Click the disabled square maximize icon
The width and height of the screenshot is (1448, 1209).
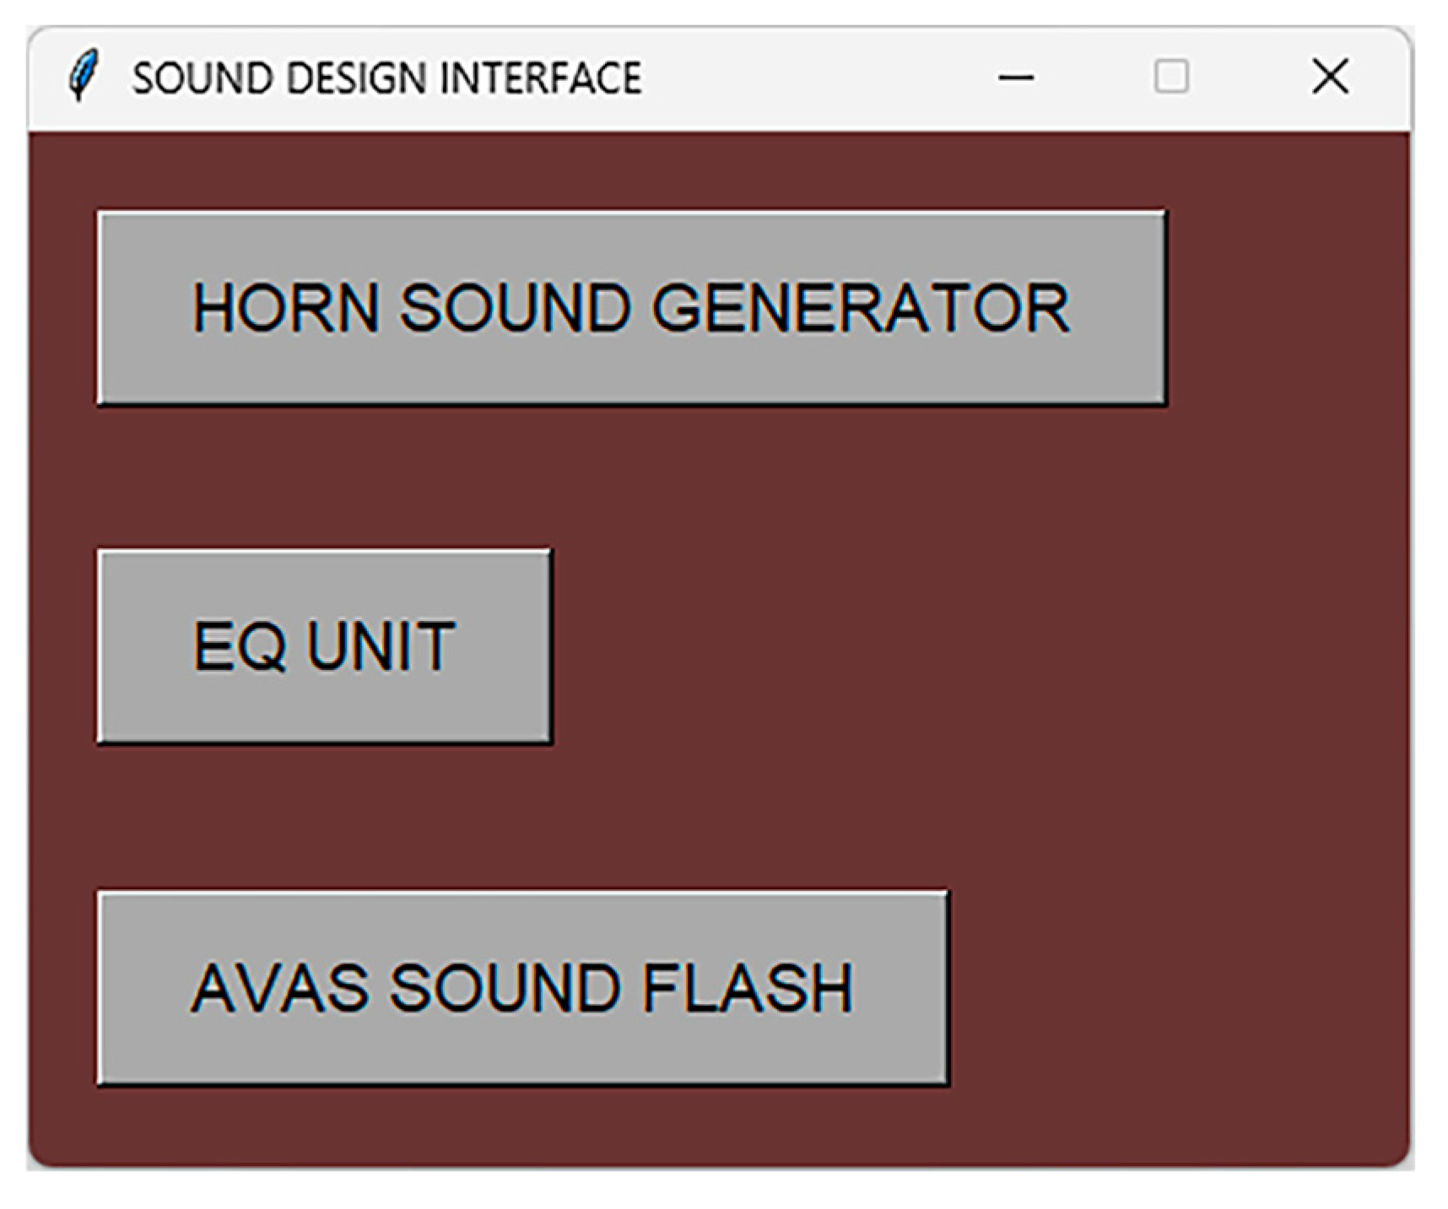[x=1171, y=77]
